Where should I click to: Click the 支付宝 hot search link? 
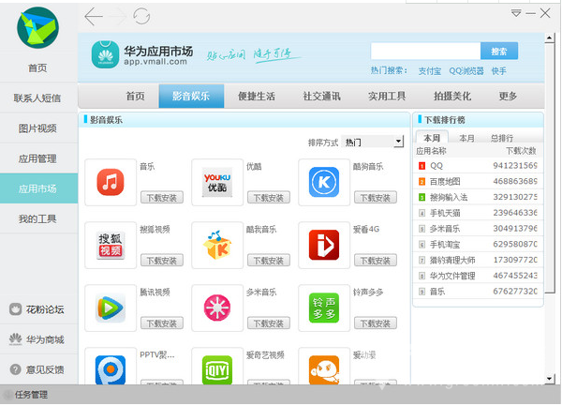[x=430, y=71]
